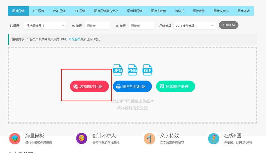Image resolution: width=266 pixels, height=153 pixels.
Task: Click the text 会打字就能在线编辑
Action: [106, 143]
